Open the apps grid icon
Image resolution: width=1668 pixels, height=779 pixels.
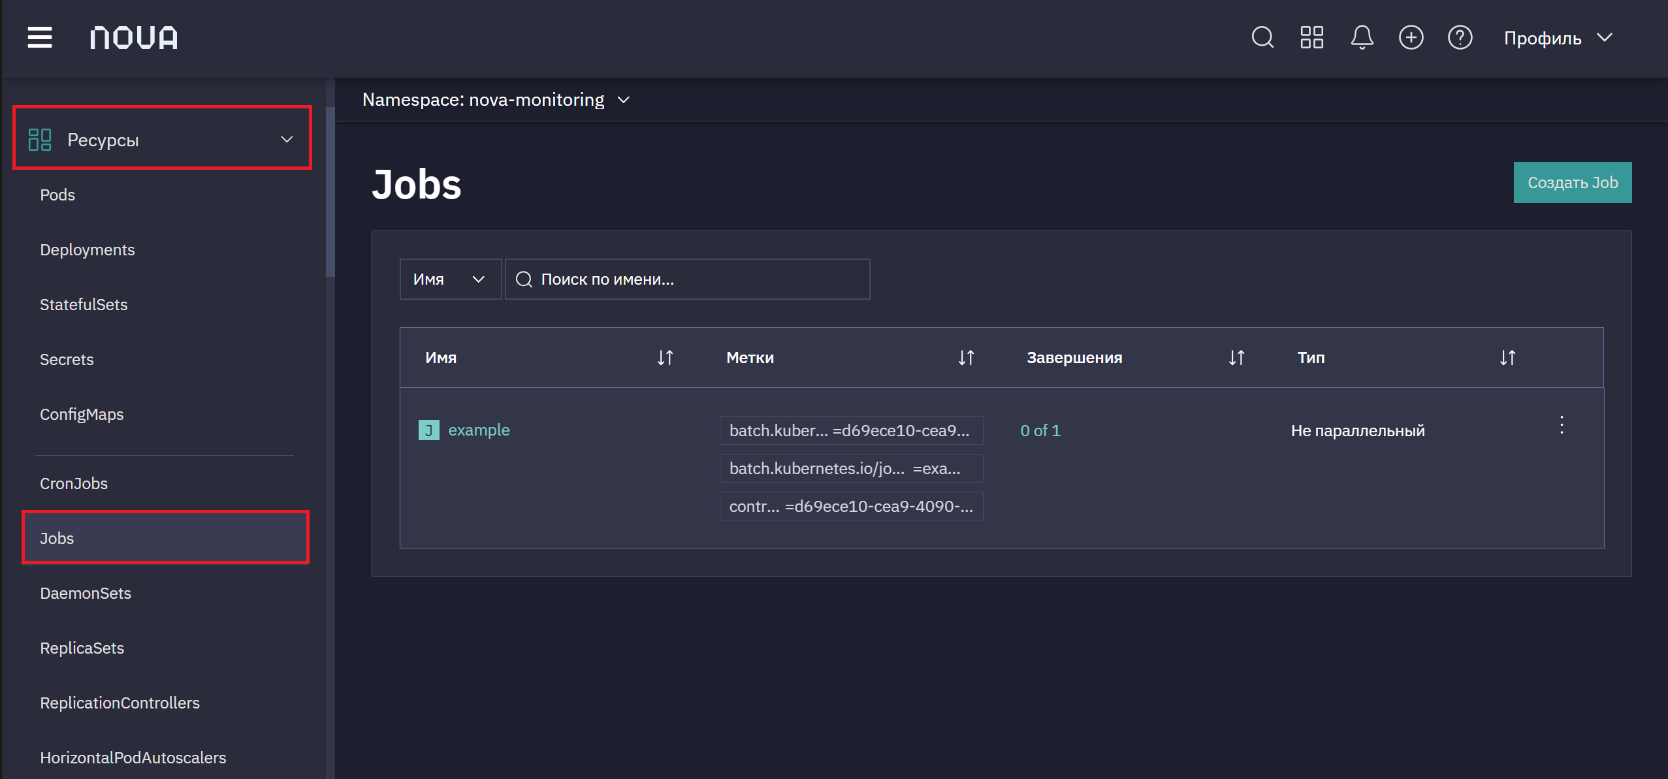pos(1311,37)
